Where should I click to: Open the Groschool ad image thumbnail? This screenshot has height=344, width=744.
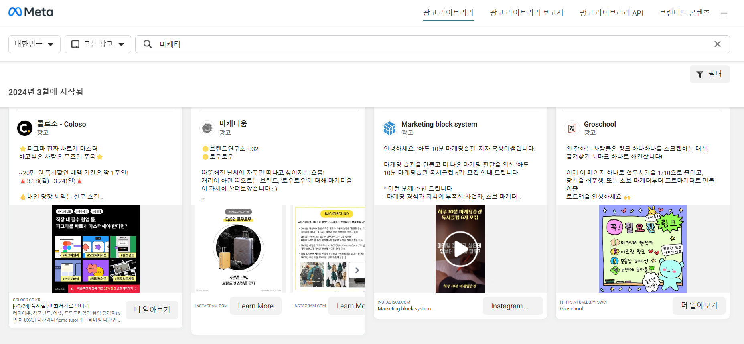coord(643,249)
